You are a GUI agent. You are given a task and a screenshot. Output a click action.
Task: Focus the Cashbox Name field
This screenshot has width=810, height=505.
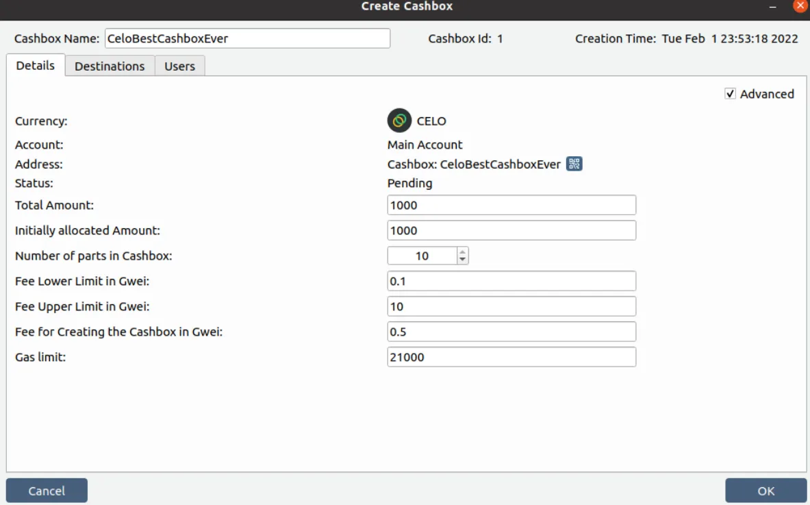coord(247,38)
